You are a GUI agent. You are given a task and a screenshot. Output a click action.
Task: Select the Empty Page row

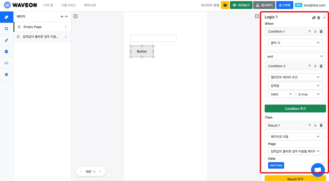[x=42, y=27]
